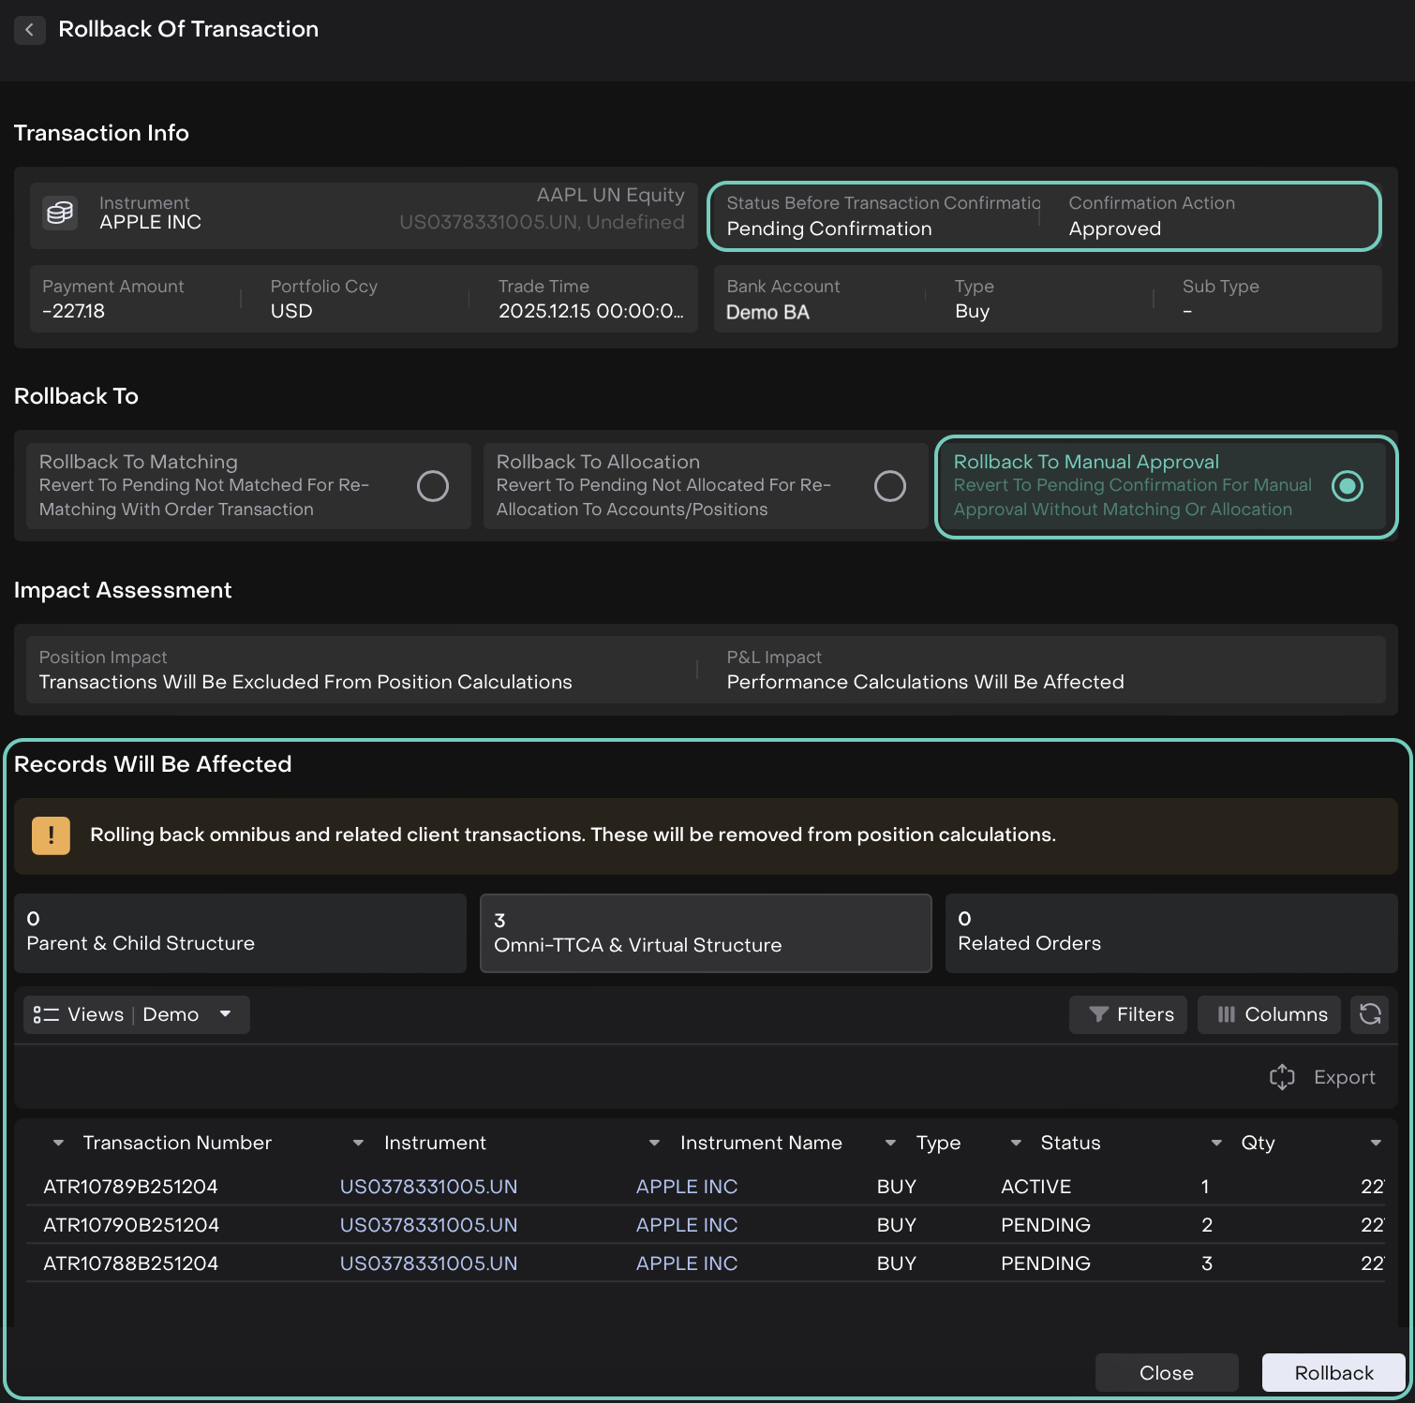The image size is (1415, 1403).
Task: Click the Export icon above the table
Action: [1282, 1077]
